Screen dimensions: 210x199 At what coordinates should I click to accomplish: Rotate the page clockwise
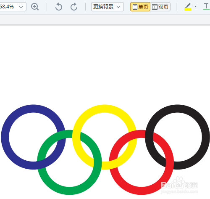pos(74,7)
